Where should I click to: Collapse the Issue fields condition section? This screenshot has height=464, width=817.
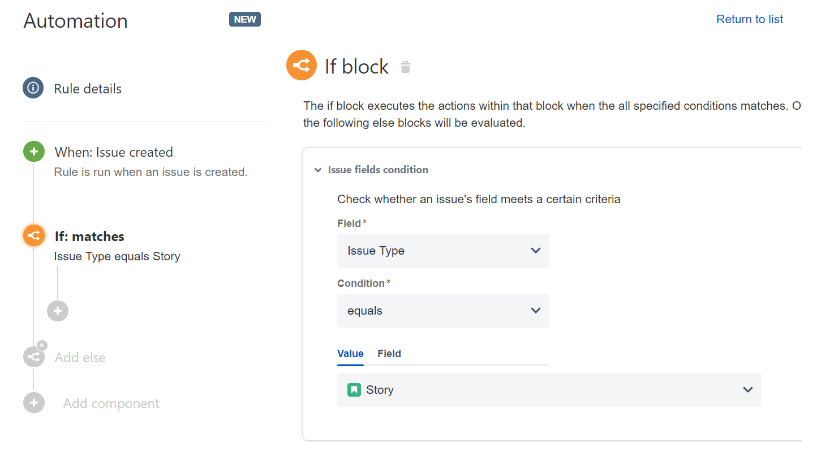(318, 170)
